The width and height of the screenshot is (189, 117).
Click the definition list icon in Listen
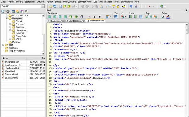[x=140, y=17]
